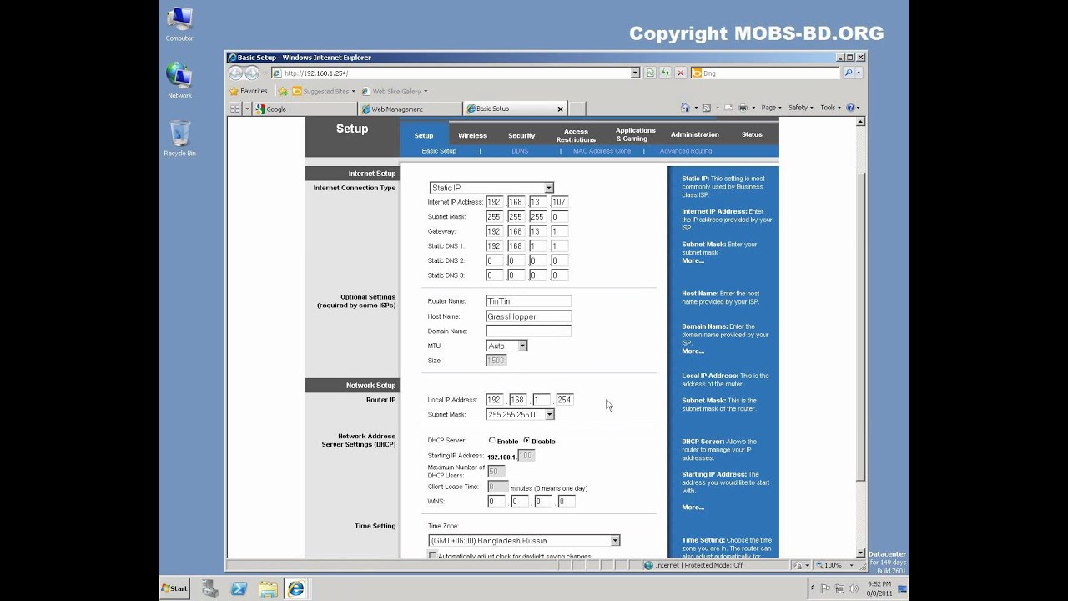Open the Page menu dropdown

click(x=769, y=108)
